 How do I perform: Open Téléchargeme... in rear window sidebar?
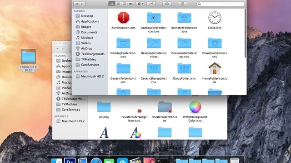pyautogui.click(x=70, y=99)
